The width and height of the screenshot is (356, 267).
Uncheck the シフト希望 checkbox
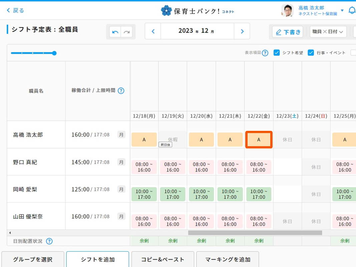click(x=277, y=53)
